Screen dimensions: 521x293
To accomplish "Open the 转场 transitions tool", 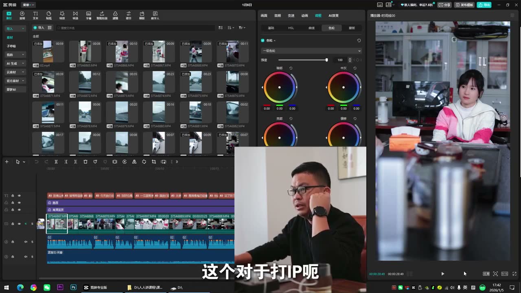I will coord(75,15).
